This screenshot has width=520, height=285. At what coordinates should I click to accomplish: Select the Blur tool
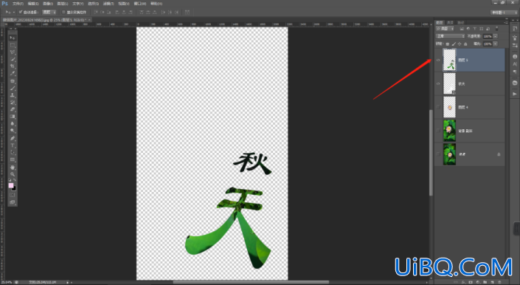(13, 124)
